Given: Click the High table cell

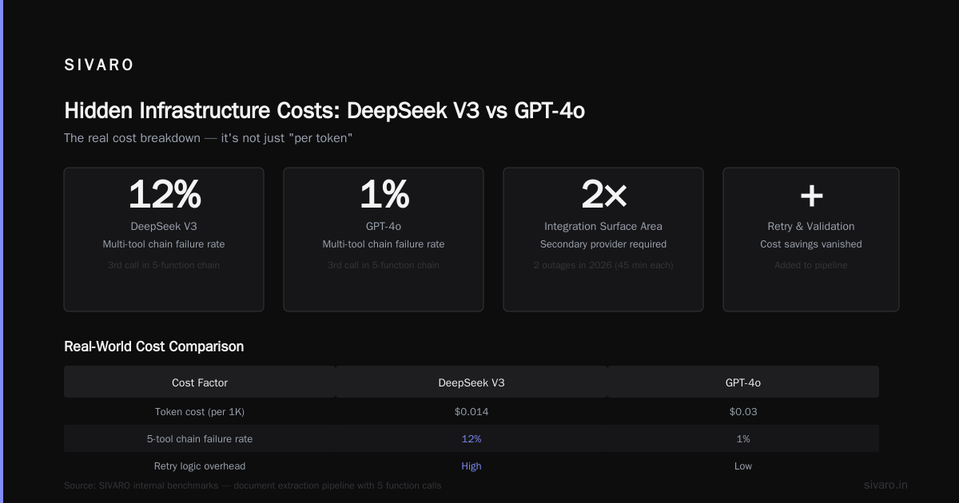Looking at the screenshot, I should 472,466.
